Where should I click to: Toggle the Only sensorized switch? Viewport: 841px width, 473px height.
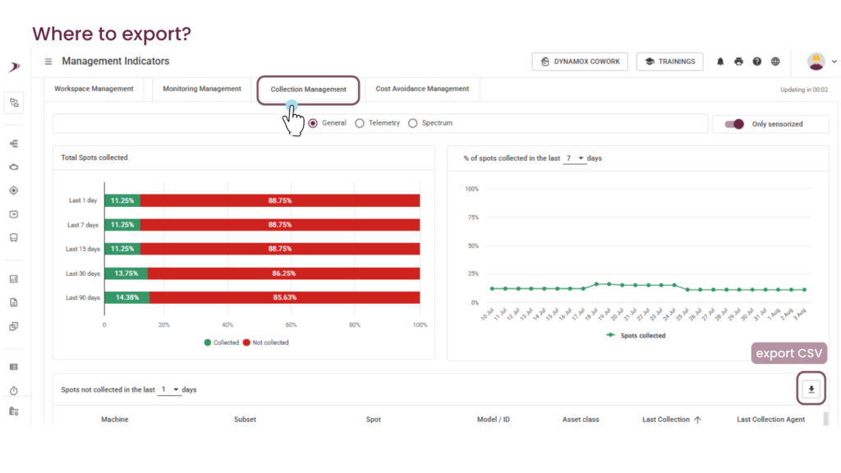pos(734,124)
